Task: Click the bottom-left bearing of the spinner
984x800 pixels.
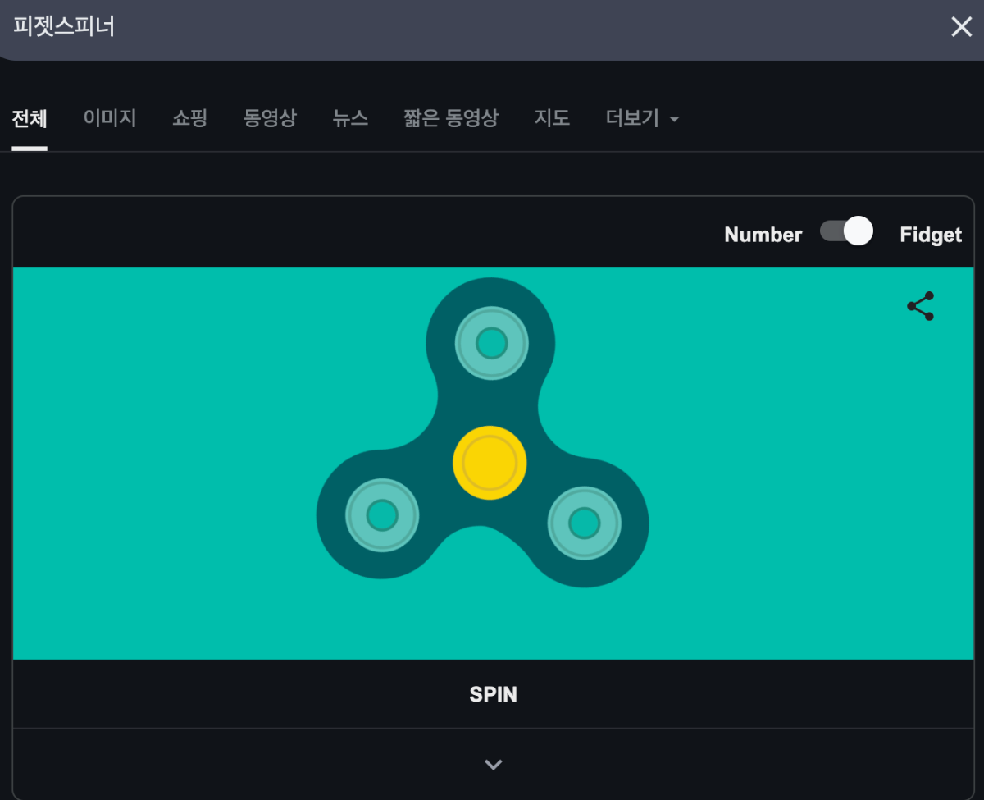Action: (382, 516)
